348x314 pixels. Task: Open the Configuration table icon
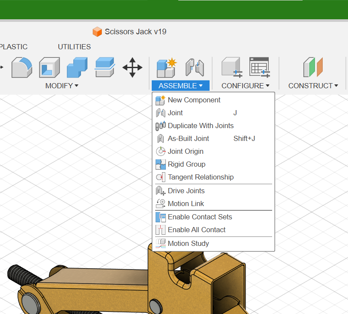(260, 67)
